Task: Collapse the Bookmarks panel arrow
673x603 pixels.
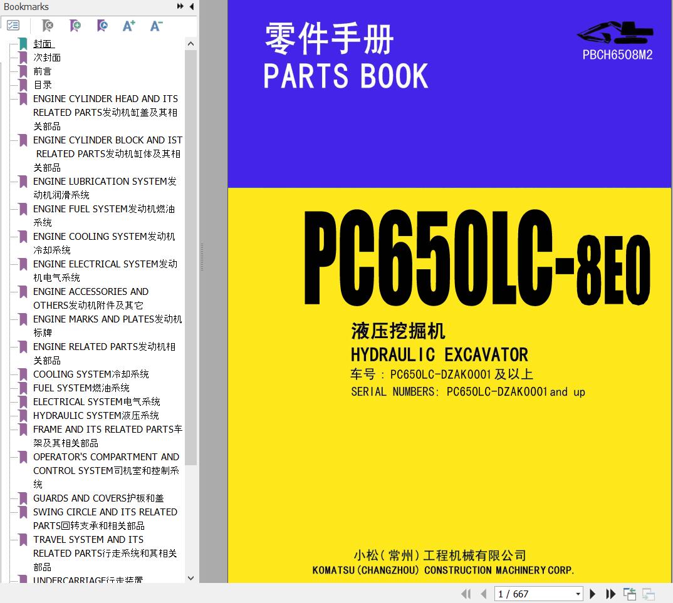Action: coord(191,6)
